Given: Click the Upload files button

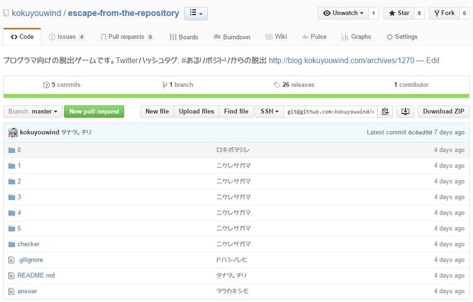Looking at the screenshot, I should click(197, 111).
